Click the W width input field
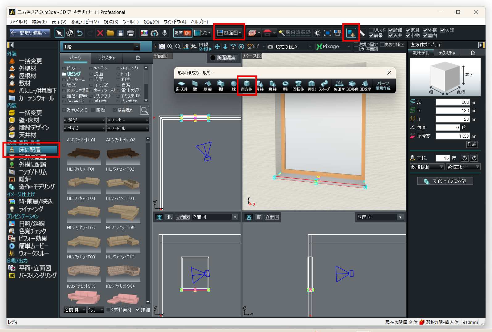Viewport: 492px width, 332px height. pyautogui.click(x=453, y=102)
